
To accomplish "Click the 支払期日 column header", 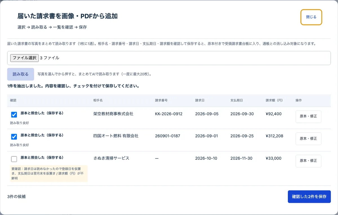I will click(237, 101).
